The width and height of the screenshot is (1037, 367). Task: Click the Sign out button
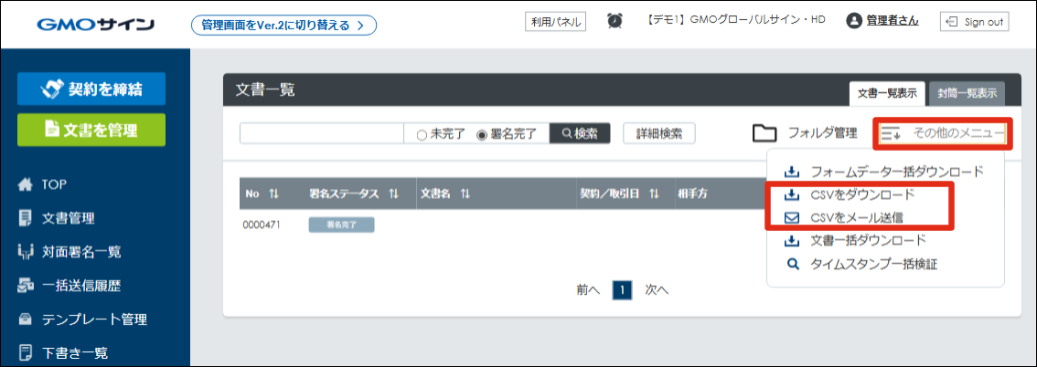tap(974, 21)
